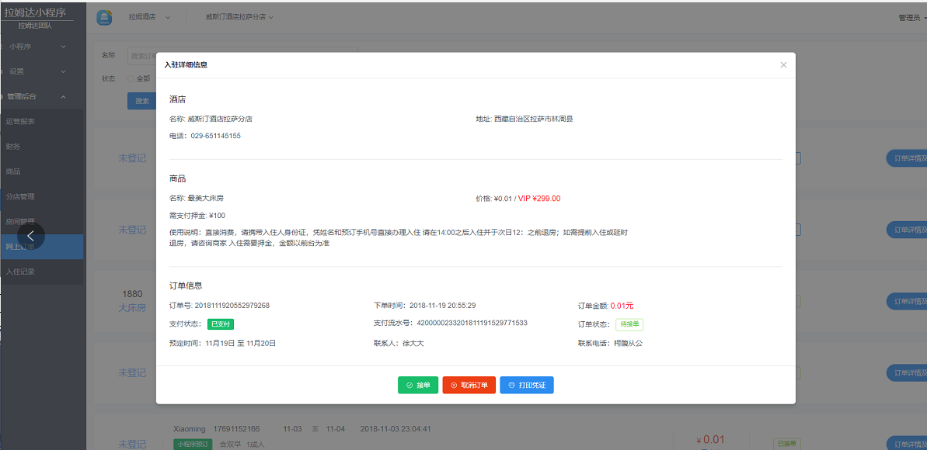Open the 管理员 account dropdown
Viewport: 927px width, 450px height.
[912, 18]
